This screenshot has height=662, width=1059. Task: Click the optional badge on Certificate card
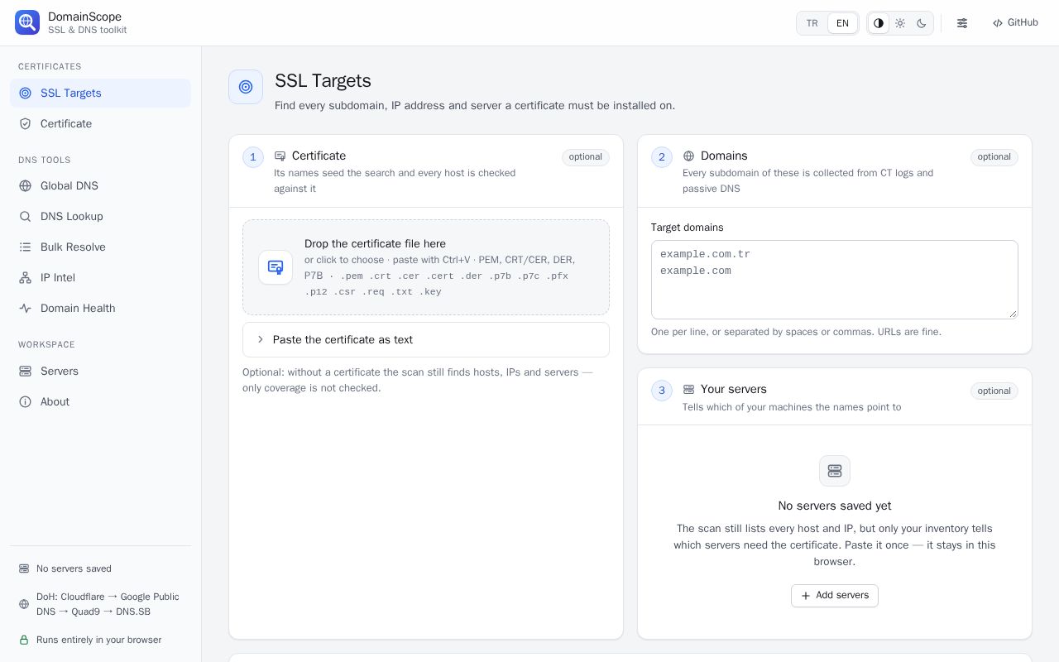click(x=586, y=157)
